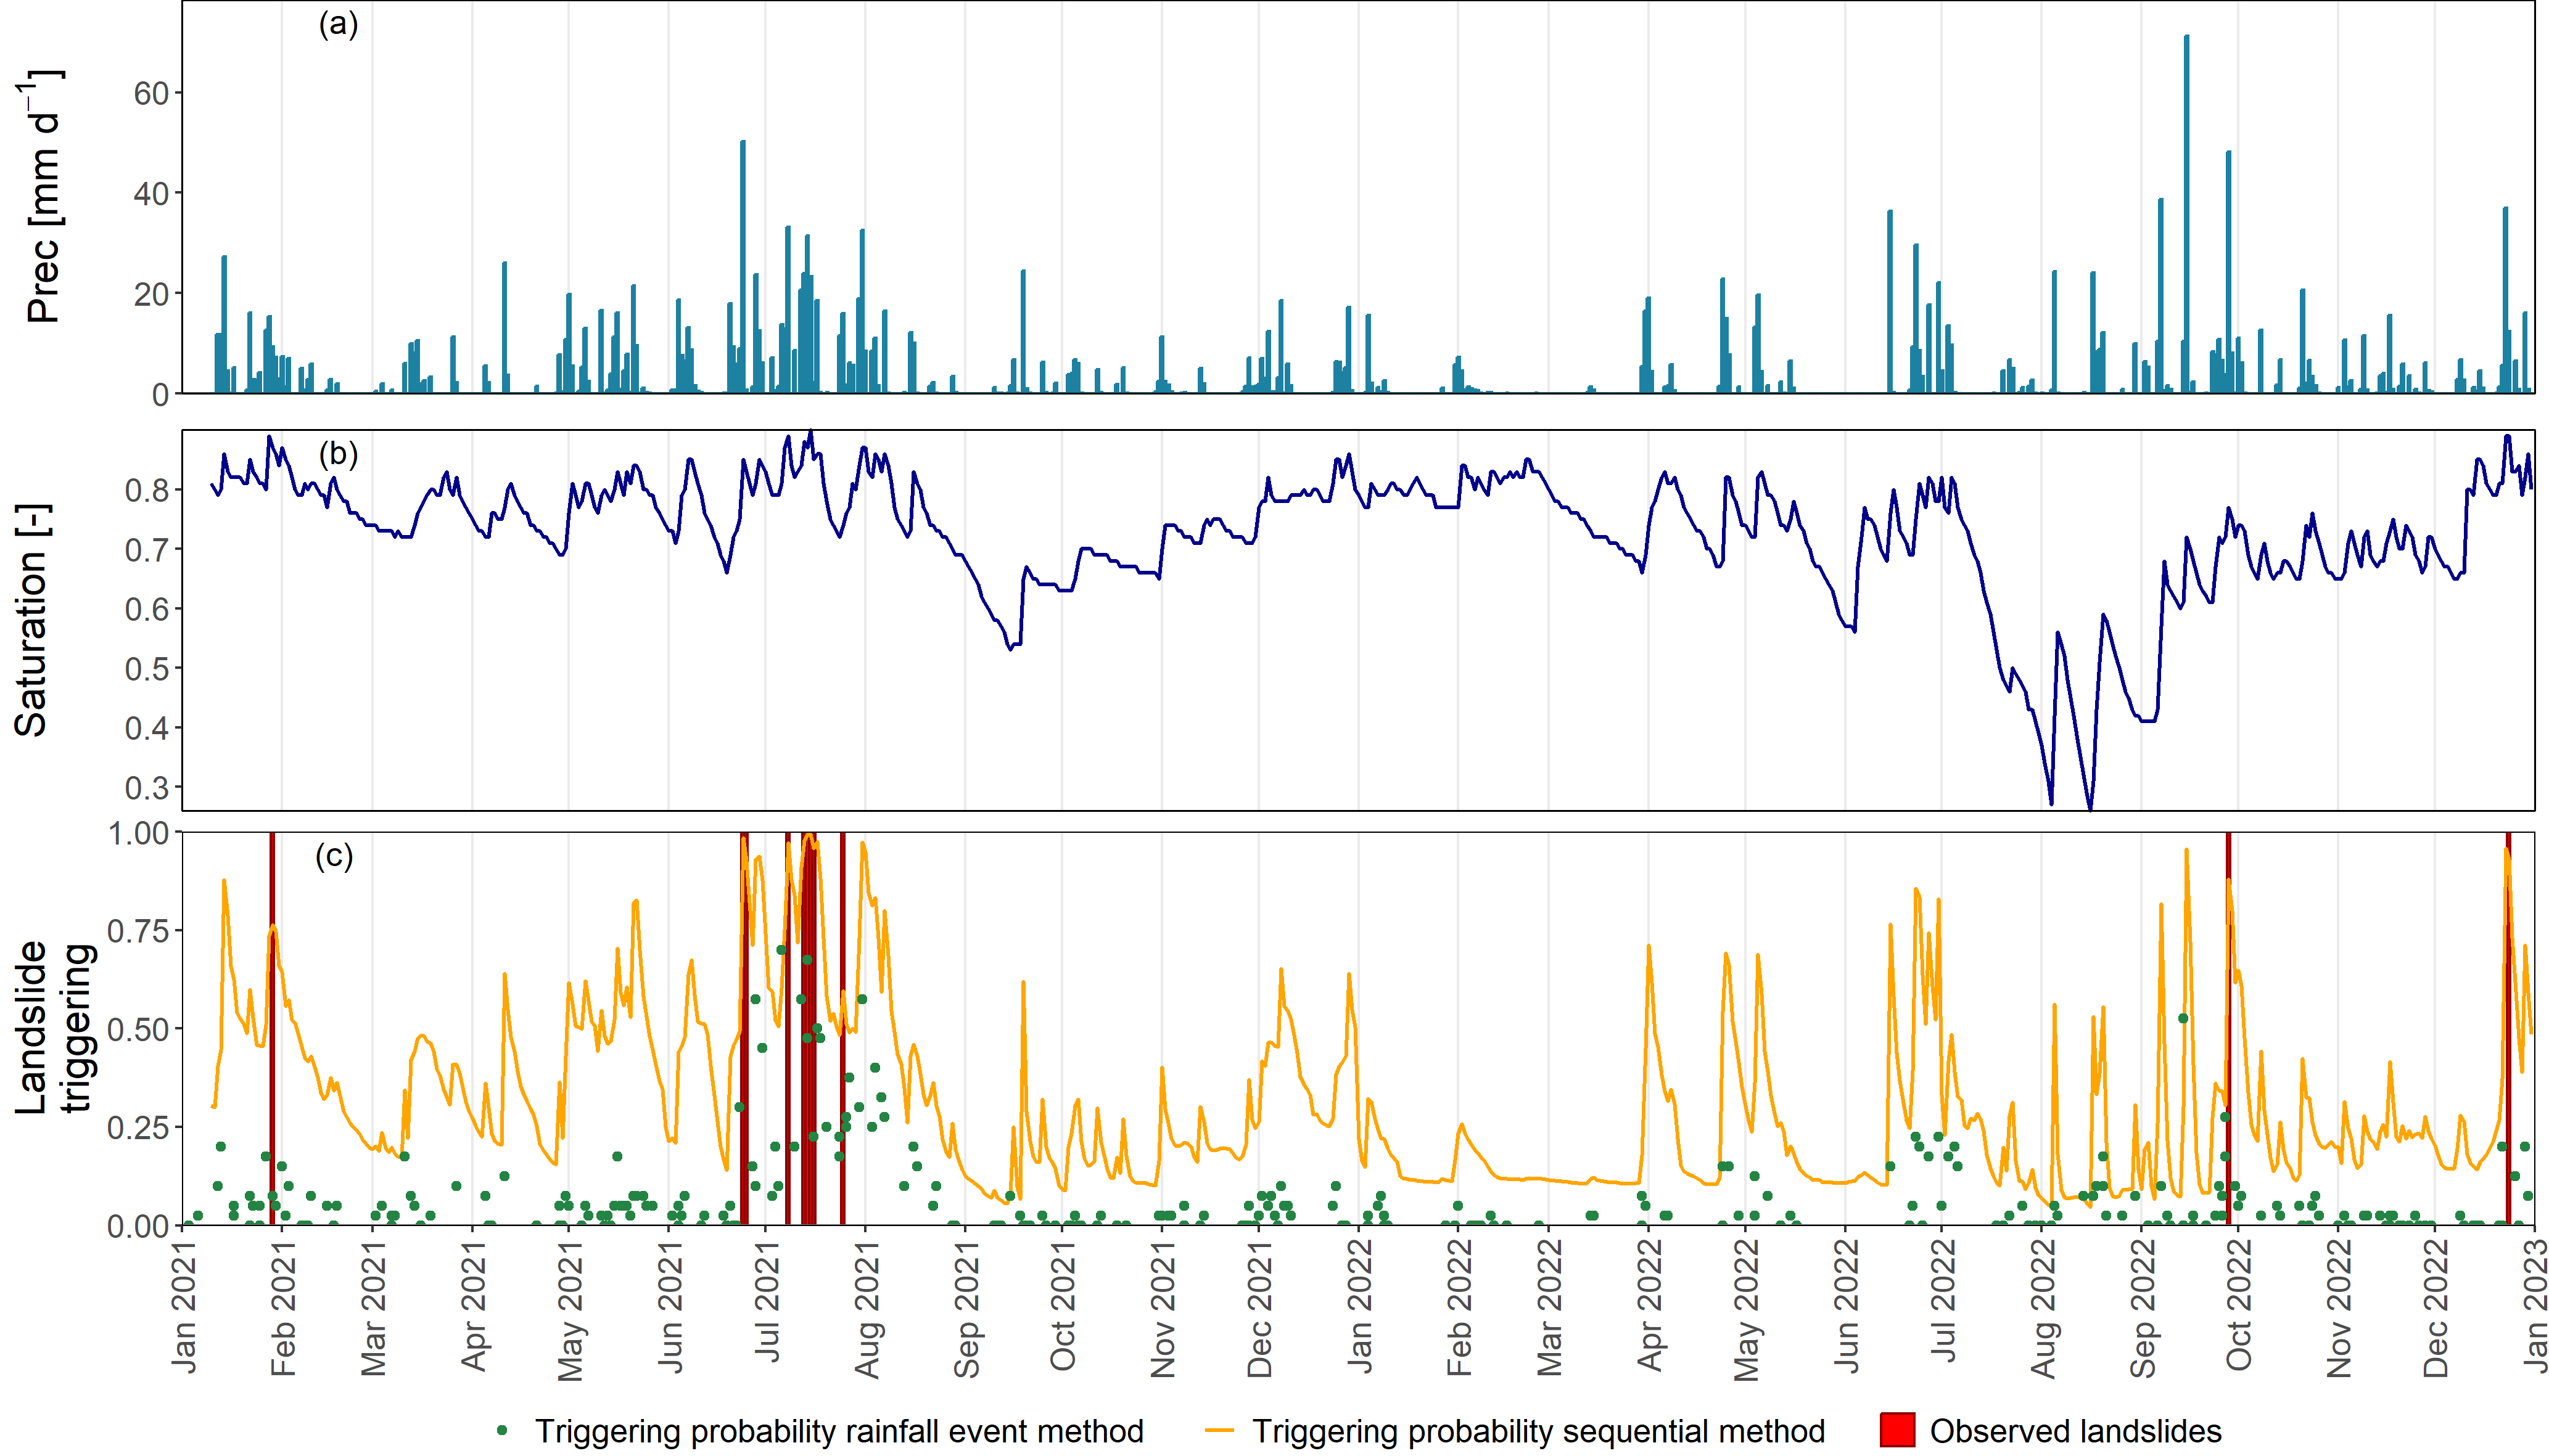Viewport: 2549px width, 1456px height.
Task: Click the 'Dec 2022' date label
Action: click(x=2435, y=1308)
